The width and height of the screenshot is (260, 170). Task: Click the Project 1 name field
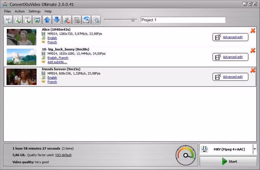[183, 20]
